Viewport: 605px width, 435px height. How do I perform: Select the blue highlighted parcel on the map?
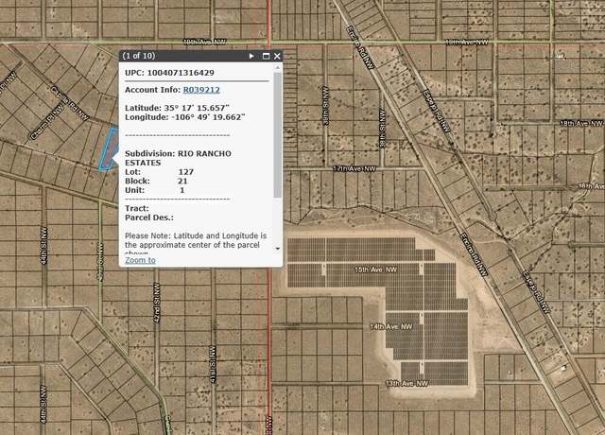pos(108,149)
